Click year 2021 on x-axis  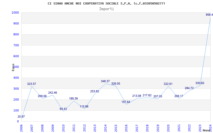[x=179, y=128]
